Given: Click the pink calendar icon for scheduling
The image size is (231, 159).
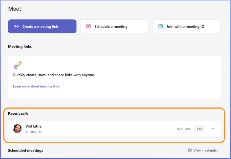Looking at the screenshot, I should click(x=89, y=26).
